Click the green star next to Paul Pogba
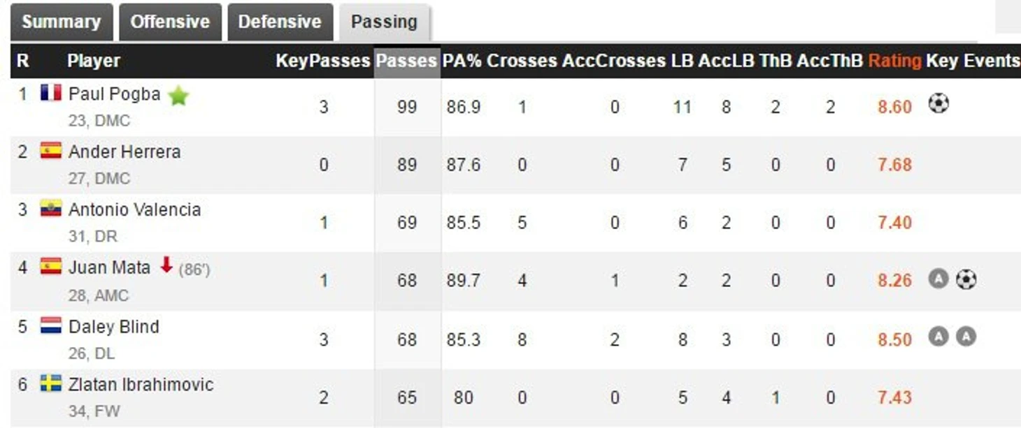1021x428 pixels. pyautogui.click(x=178, y=96)
